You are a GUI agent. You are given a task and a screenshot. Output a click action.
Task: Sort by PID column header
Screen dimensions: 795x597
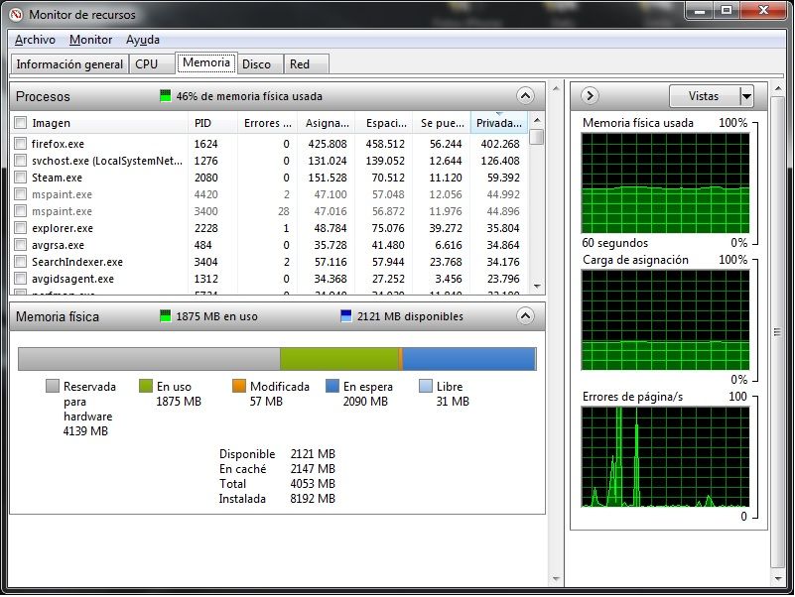[212, 123]
